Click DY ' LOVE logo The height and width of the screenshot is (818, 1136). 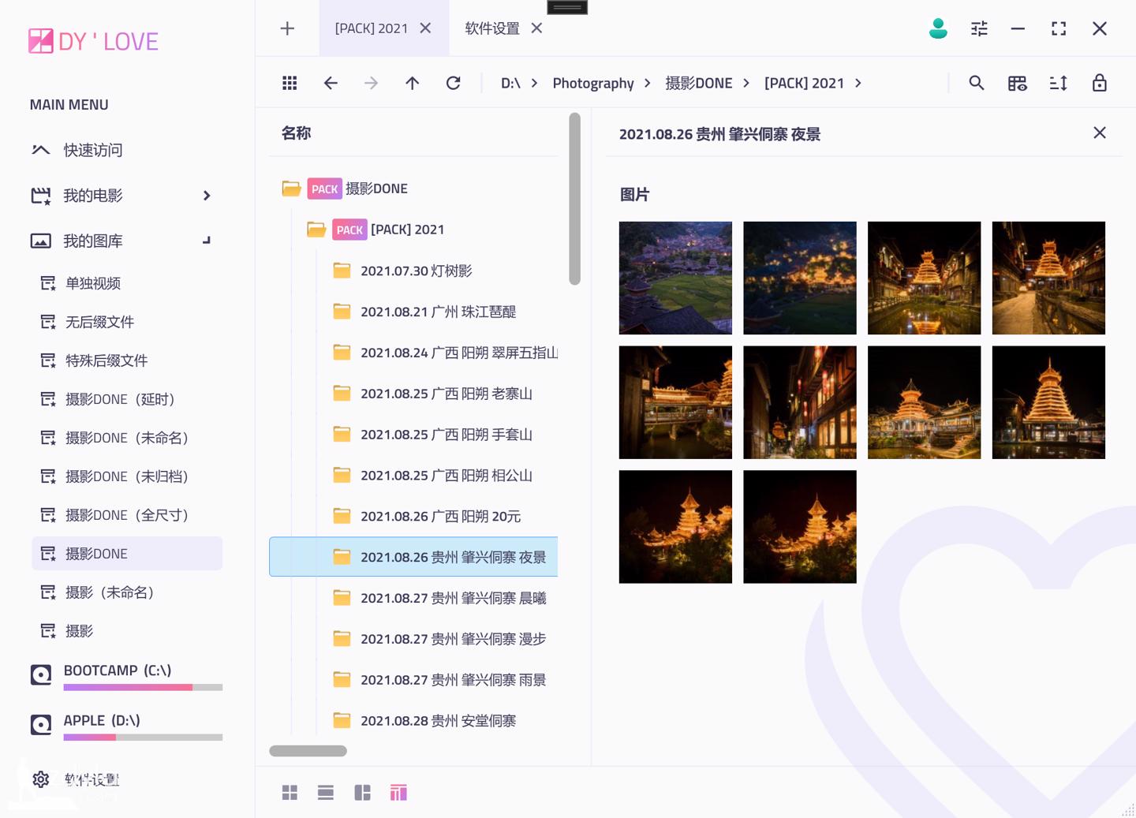click(x=94, y=41)
